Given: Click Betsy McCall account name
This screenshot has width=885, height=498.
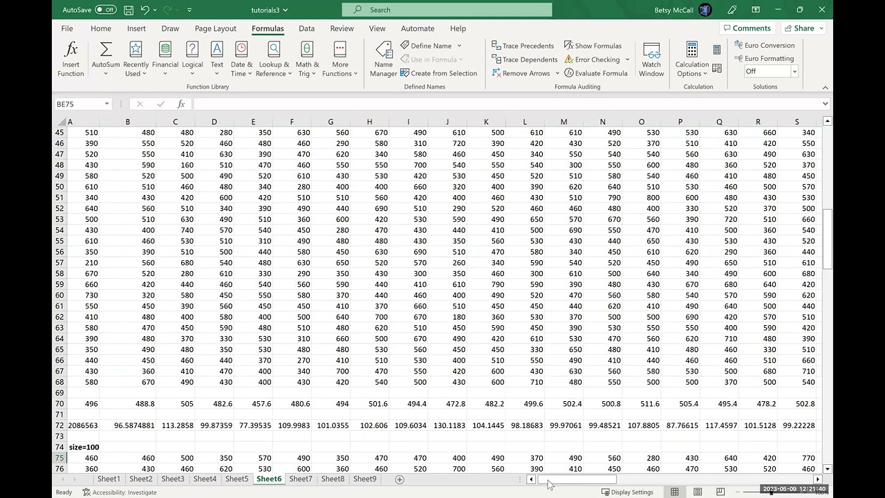Looking at the screenshot, I should pyautogui.click(x=674, y=10).
